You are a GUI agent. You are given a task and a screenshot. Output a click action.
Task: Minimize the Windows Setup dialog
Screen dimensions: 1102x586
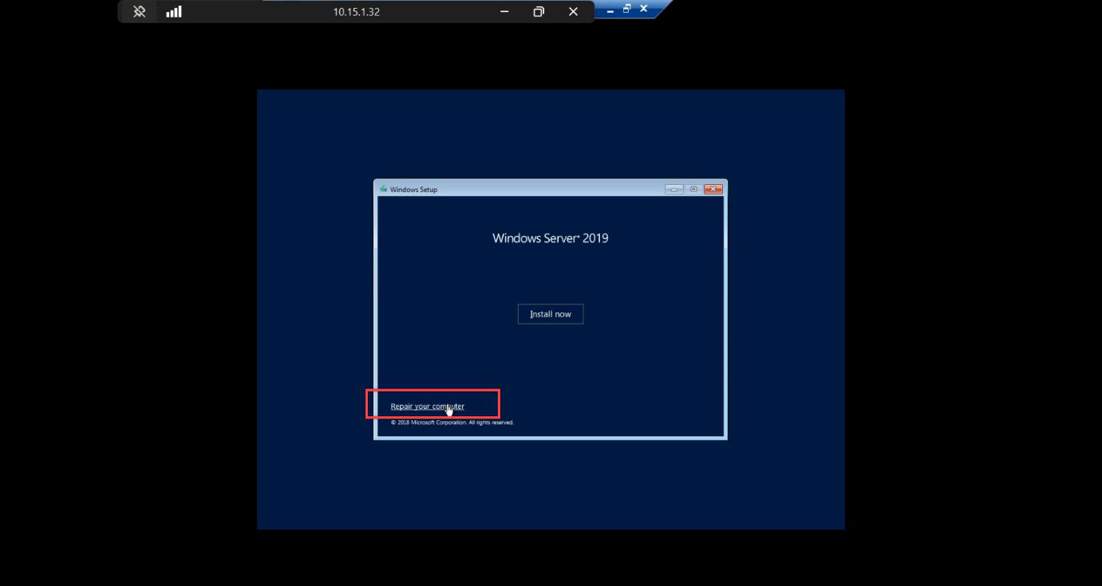(674, 189)
